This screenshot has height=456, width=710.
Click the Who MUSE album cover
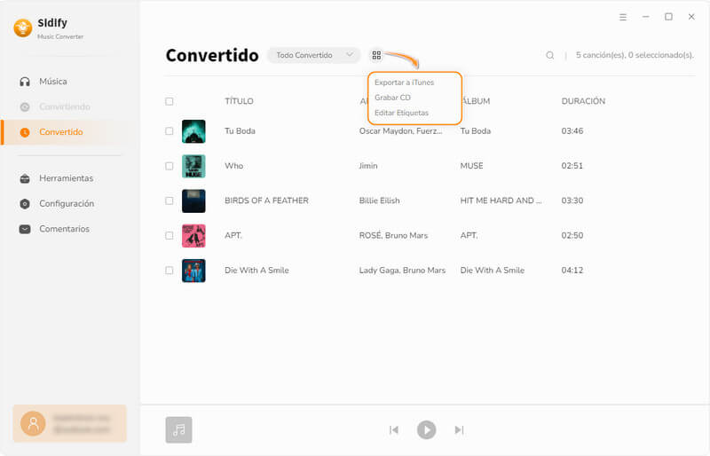[193, 166]
